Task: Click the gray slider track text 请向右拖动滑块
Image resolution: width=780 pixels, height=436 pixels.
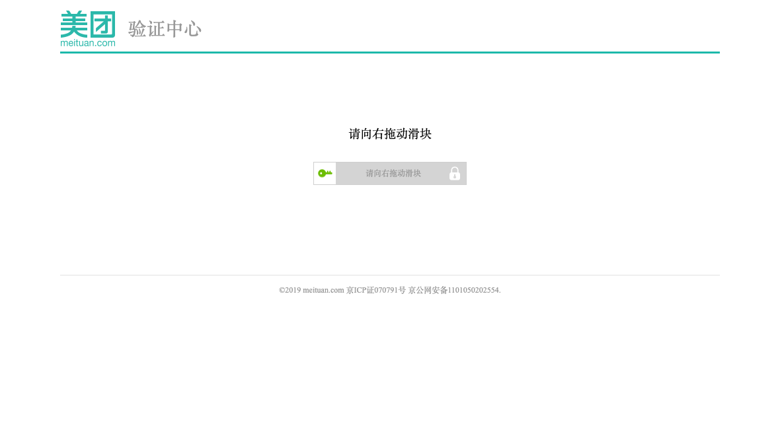Action: [393, 174]
